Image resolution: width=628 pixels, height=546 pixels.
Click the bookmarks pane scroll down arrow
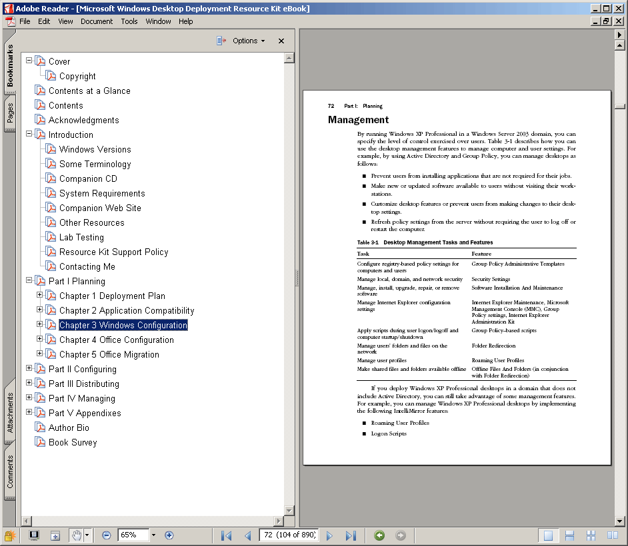pos(289,510)
